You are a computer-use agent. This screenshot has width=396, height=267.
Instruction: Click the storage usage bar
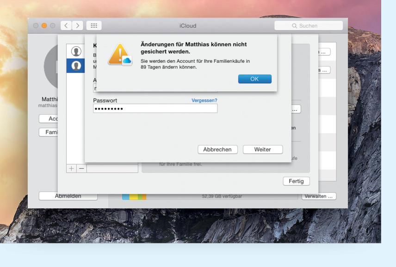click(x=210, y=197)
